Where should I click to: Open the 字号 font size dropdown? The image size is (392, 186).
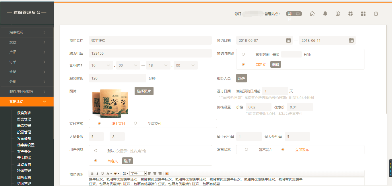click(138, 173)
